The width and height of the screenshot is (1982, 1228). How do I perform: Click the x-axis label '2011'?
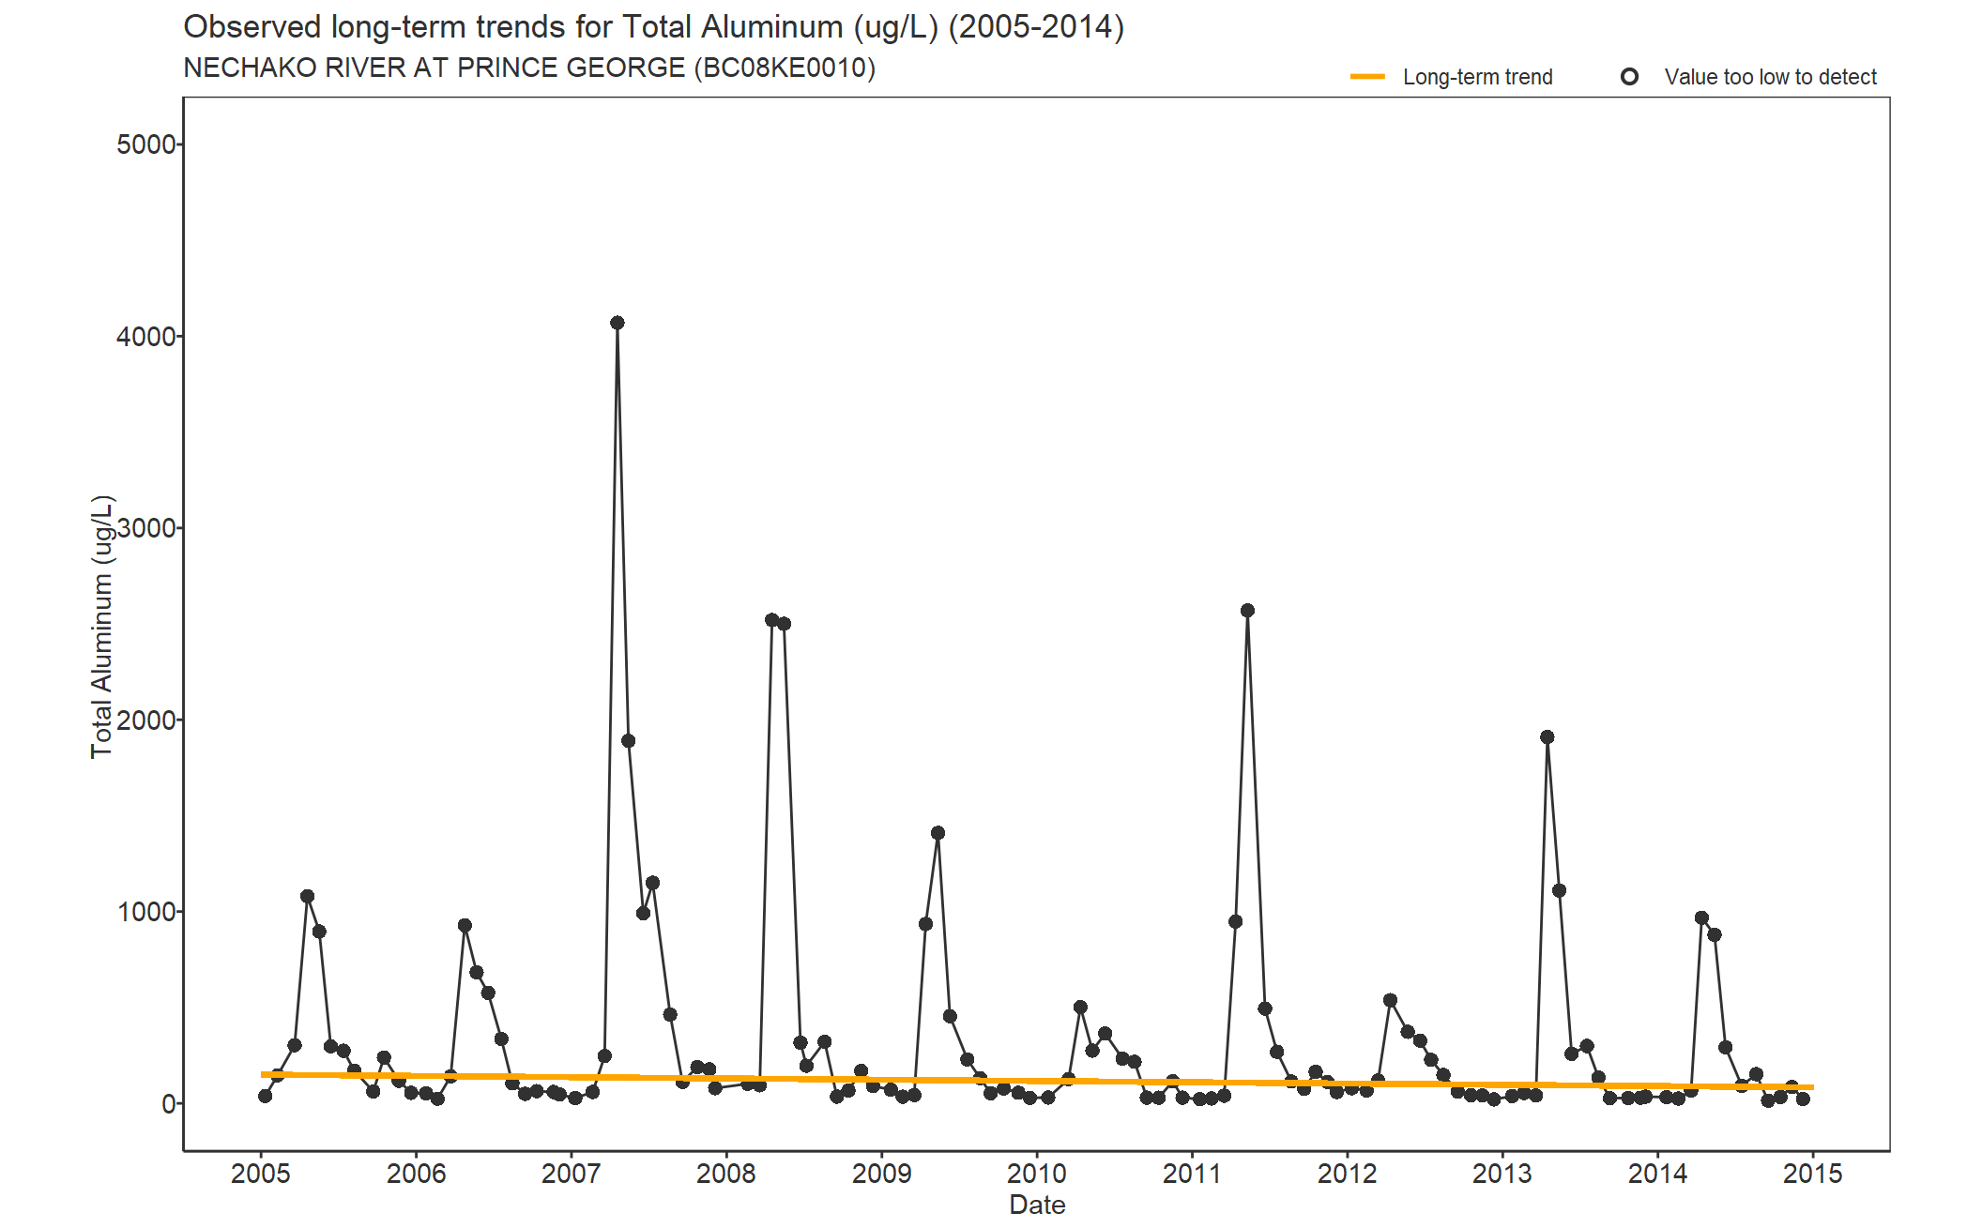point(1192,1174)
